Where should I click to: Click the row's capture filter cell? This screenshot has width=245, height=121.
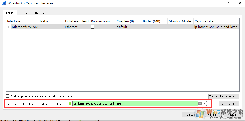pos(216,27)
